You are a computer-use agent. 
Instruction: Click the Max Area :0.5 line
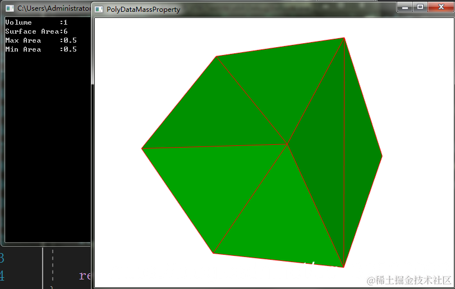point(41,40)
